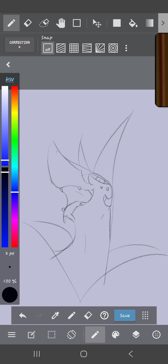Select the Gradient tool

150,23
